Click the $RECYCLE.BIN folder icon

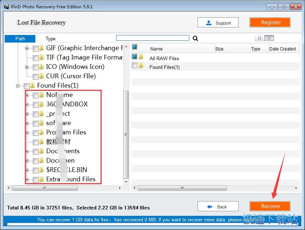point(41,169)
